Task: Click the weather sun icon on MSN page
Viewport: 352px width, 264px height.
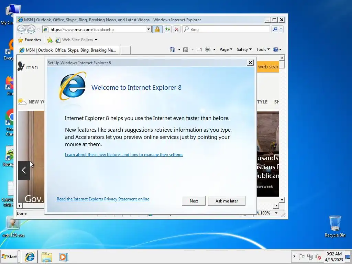Action: point(22,102)
